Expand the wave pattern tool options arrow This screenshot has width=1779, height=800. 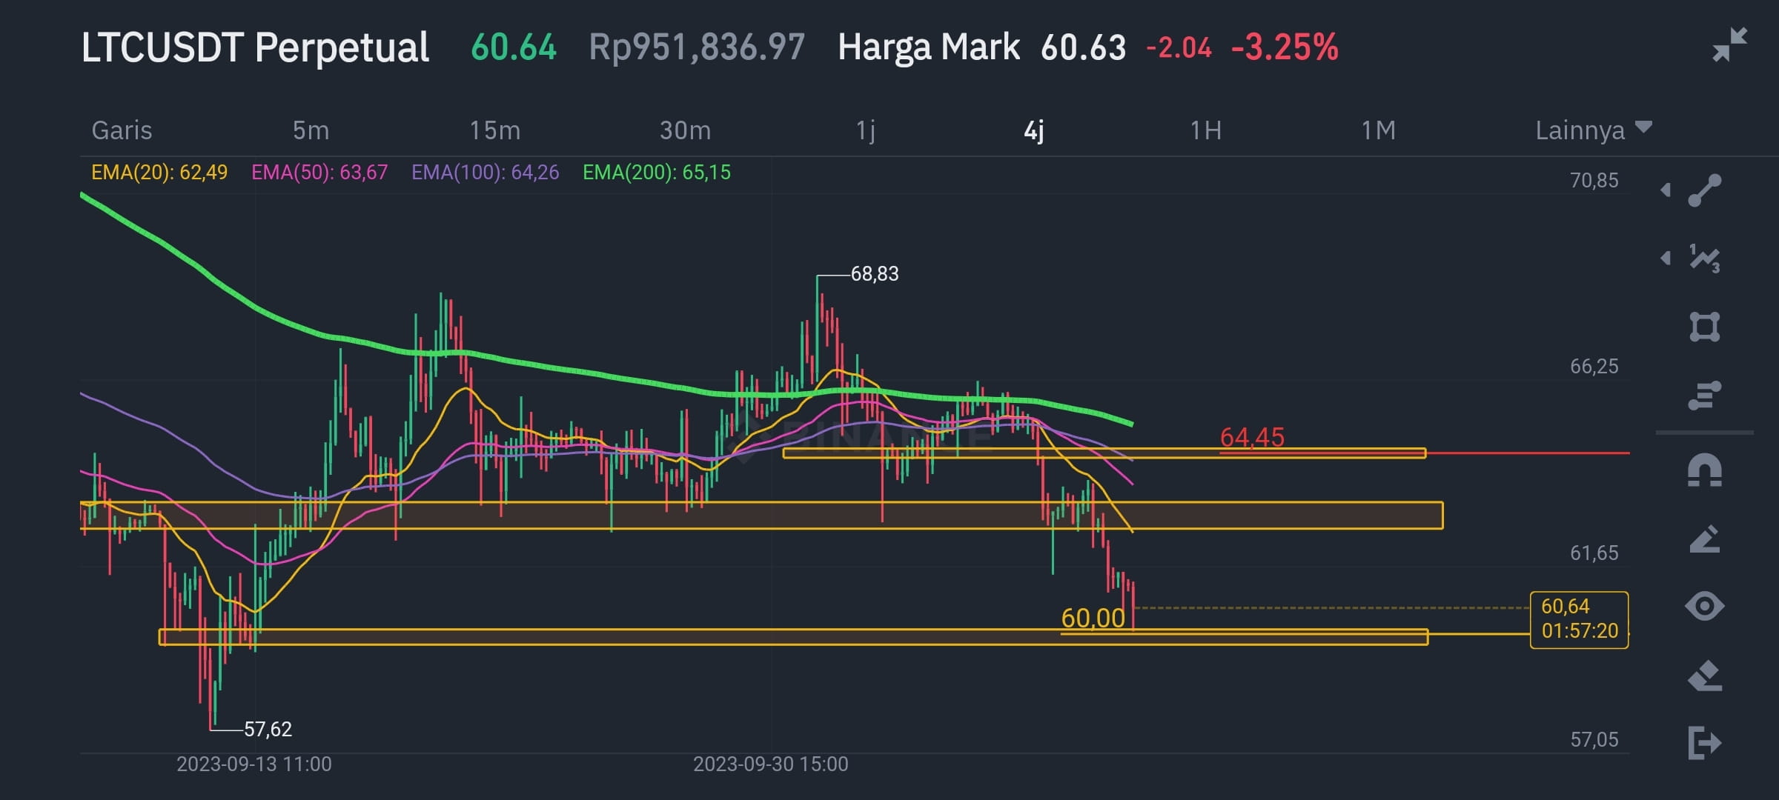coord(1666,258)
